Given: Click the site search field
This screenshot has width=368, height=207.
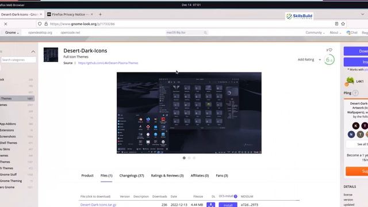Looking at the screenshot, I should point(186,33).
